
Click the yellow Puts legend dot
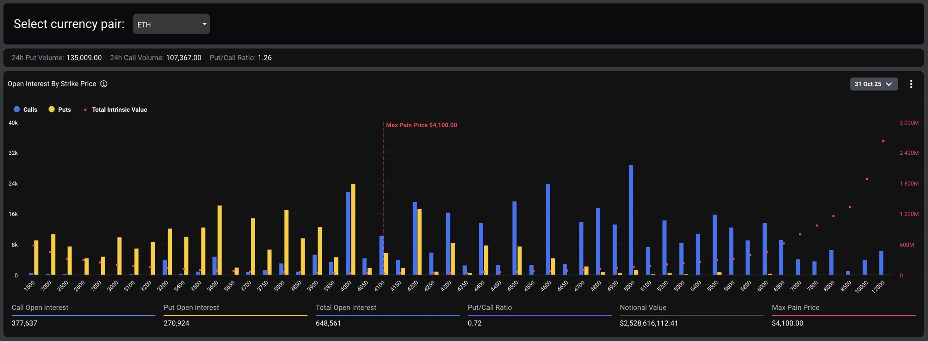(x=51, y=109)
